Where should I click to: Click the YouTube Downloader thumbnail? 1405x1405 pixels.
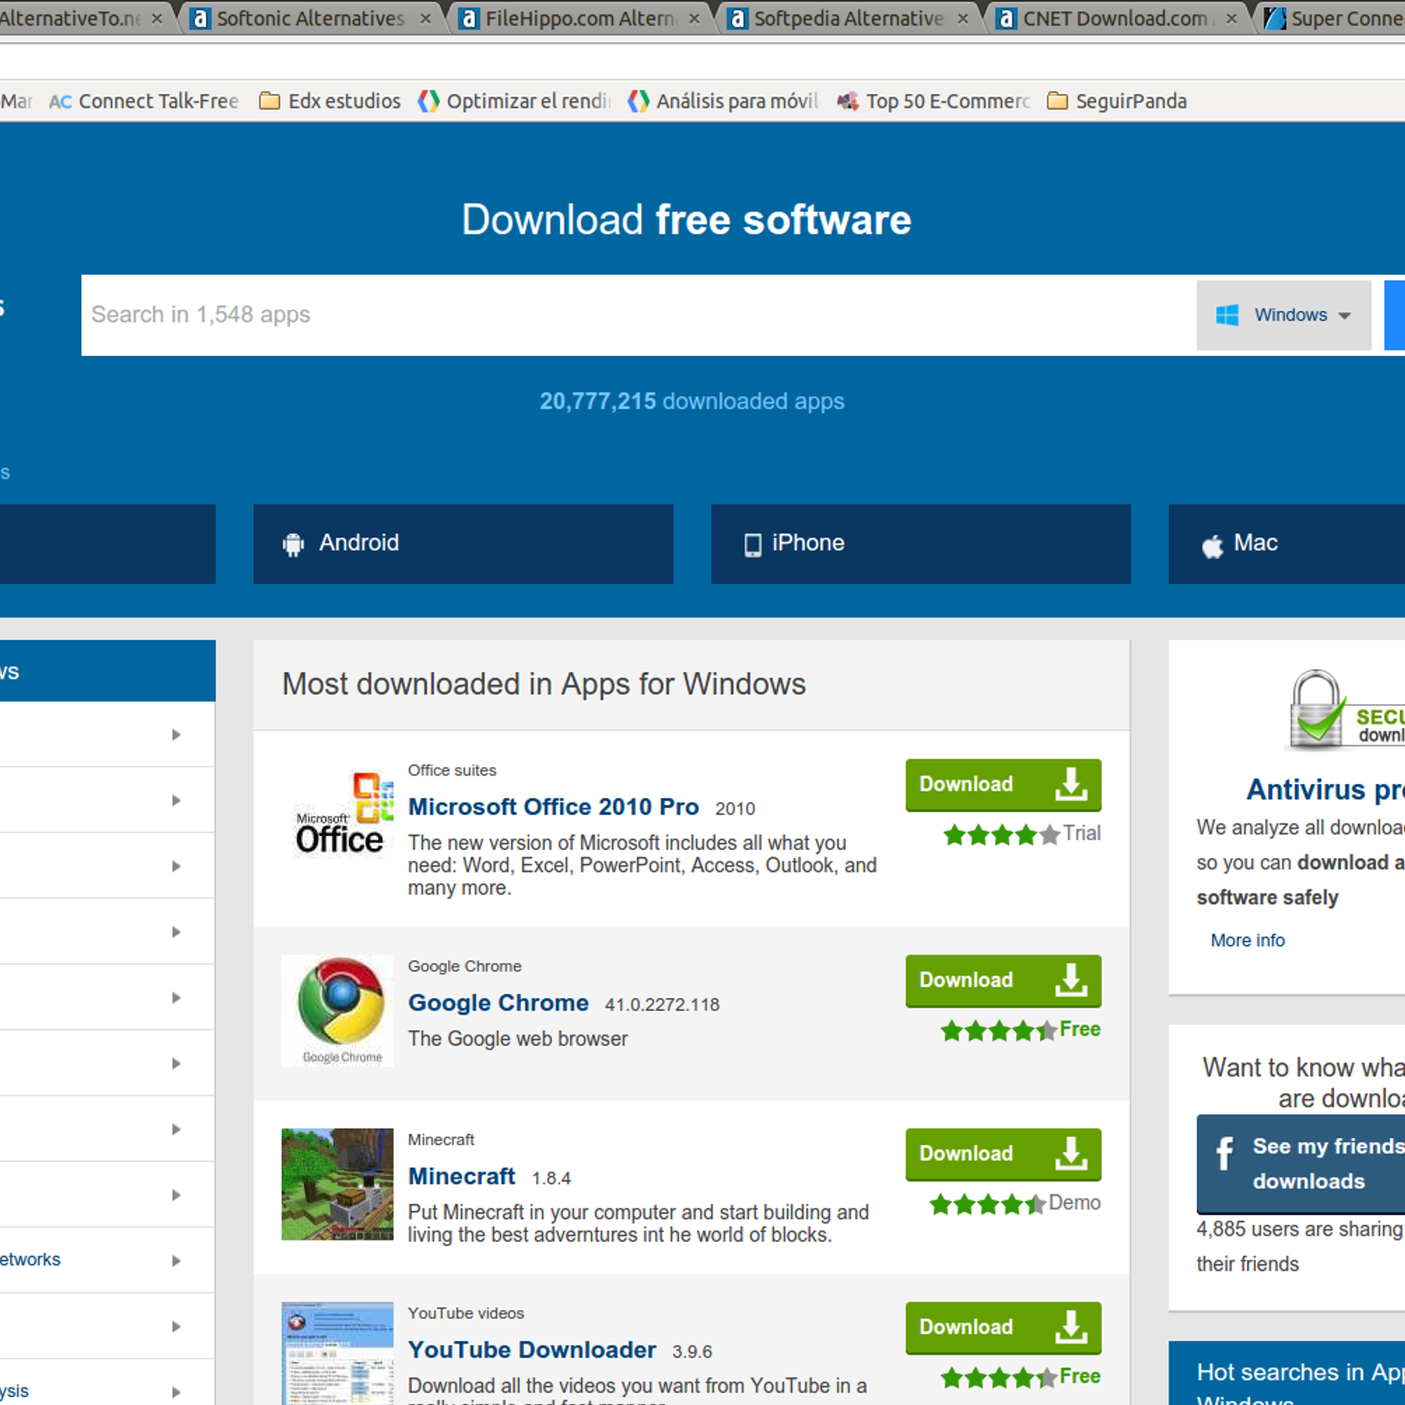click(338, 1353)
